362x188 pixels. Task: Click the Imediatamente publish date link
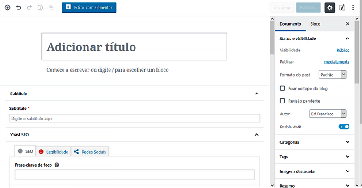click(x=336, y=62)
